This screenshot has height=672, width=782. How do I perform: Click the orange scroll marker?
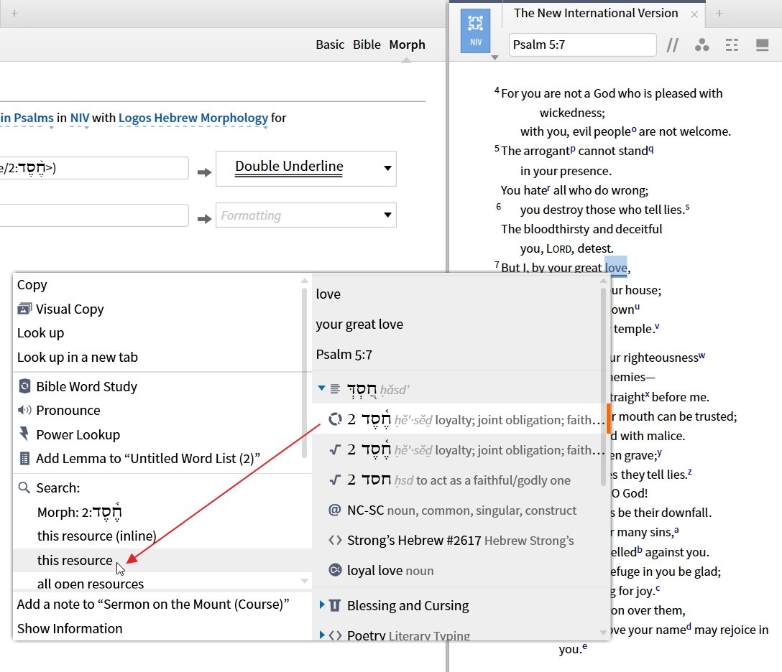pos(609,419)
